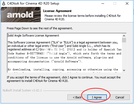The height and width of the screenshot is (104, 134).
Task: Click the window title C4DtoA for Cinema 4D R20 Setup
Action: (33, 3)
